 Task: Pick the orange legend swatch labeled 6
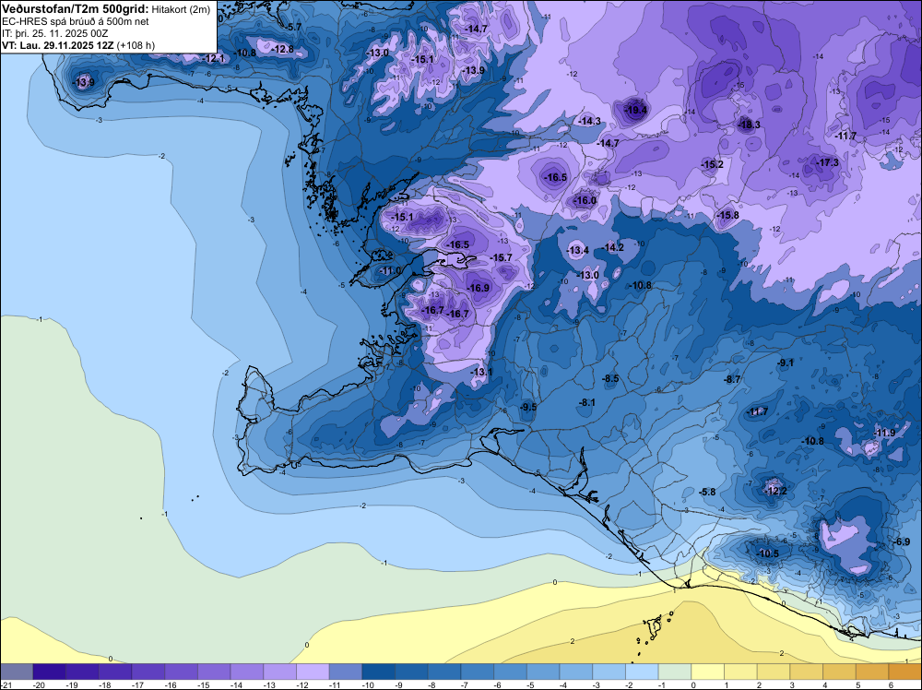tap(905, 672)
